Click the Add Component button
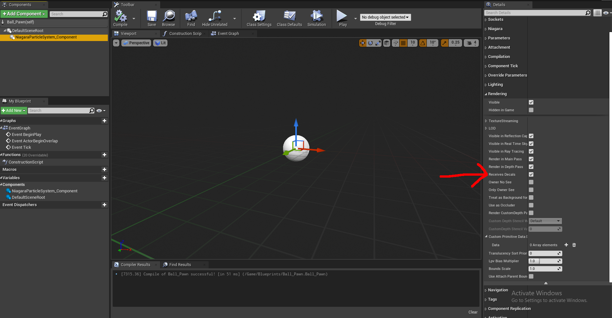 23,14
